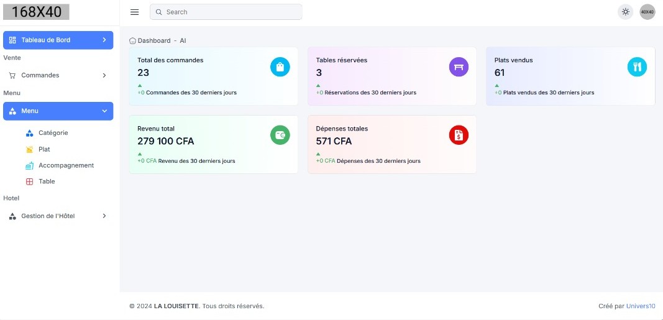Image resolution: width=663 pixels, height=320 pixels.
Task: Click the Plats vendus card title
Action: 514,60
